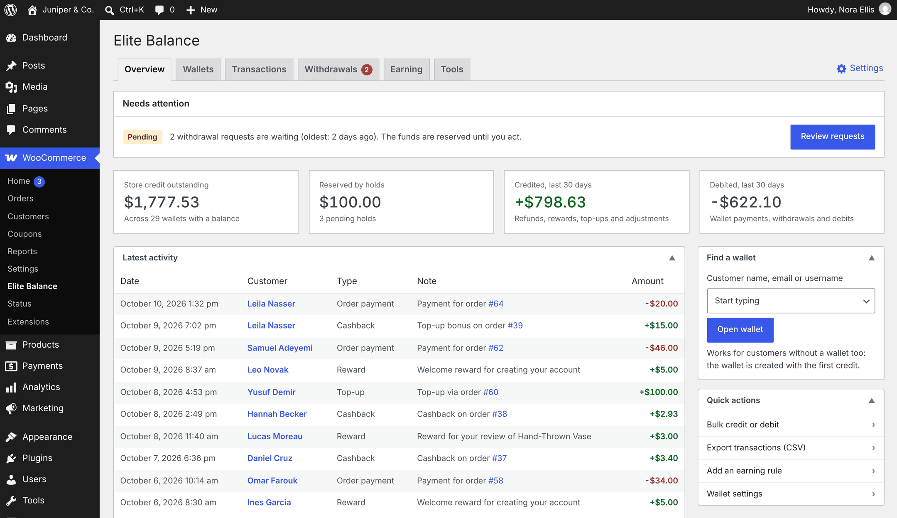This screenshot has height=518, width=897.
Task: Open the Dashboard gauge icon
Action: click(11, 38)
